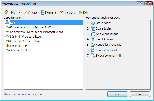Screen dimensions: 154x101
Task: Click the scanner icon for Läs in bilder
Action: coord(93,23)
